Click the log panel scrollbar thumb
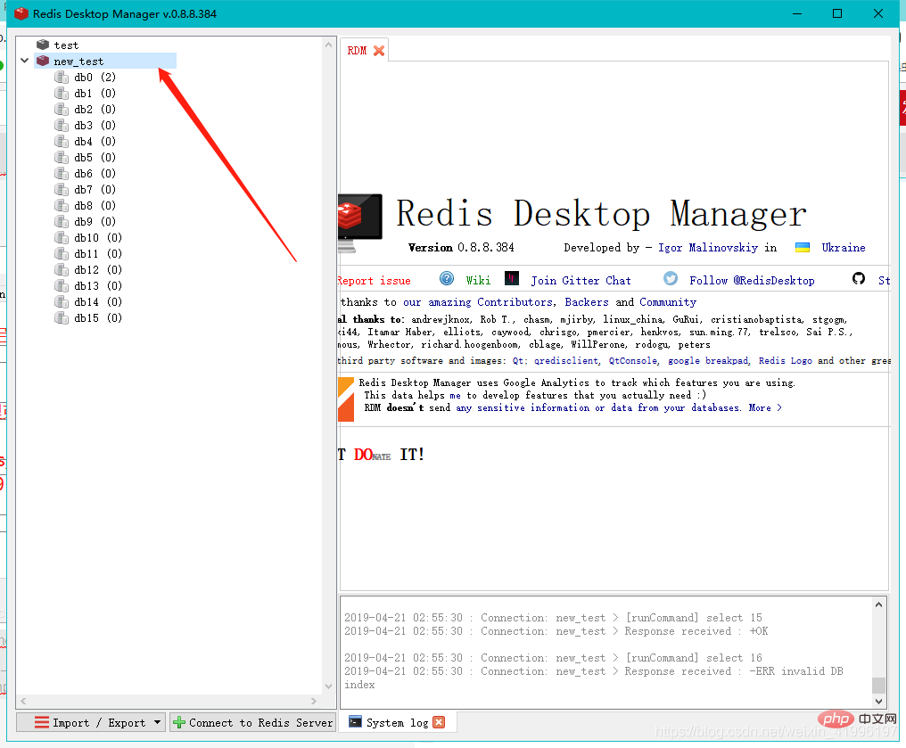This screenshot has height=748, width=906. (878, 685)
